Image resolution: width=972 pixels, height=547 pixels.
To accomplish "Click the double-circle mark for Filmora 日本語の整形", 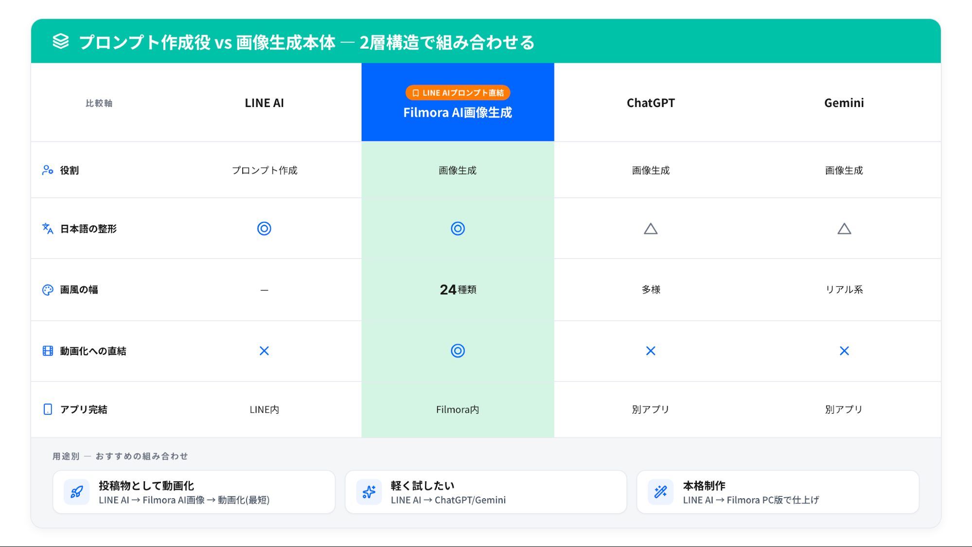I will coord(458,229).
